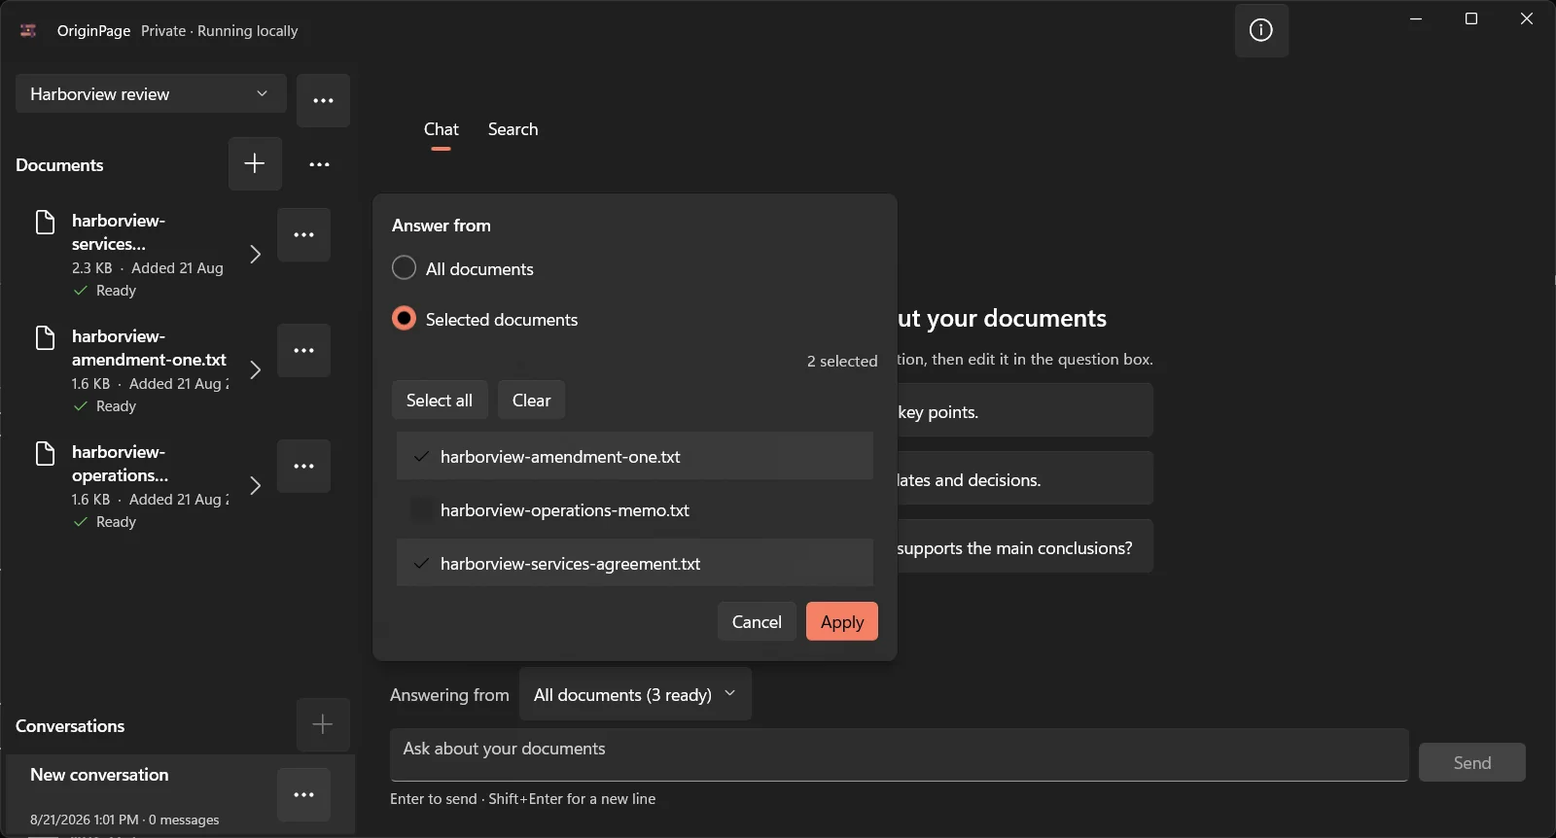The width and height of the screenshot is (1556, 838).
Task: Click the suggestion ending in 'lates and decisions.'
Action: pos(1024,478)
